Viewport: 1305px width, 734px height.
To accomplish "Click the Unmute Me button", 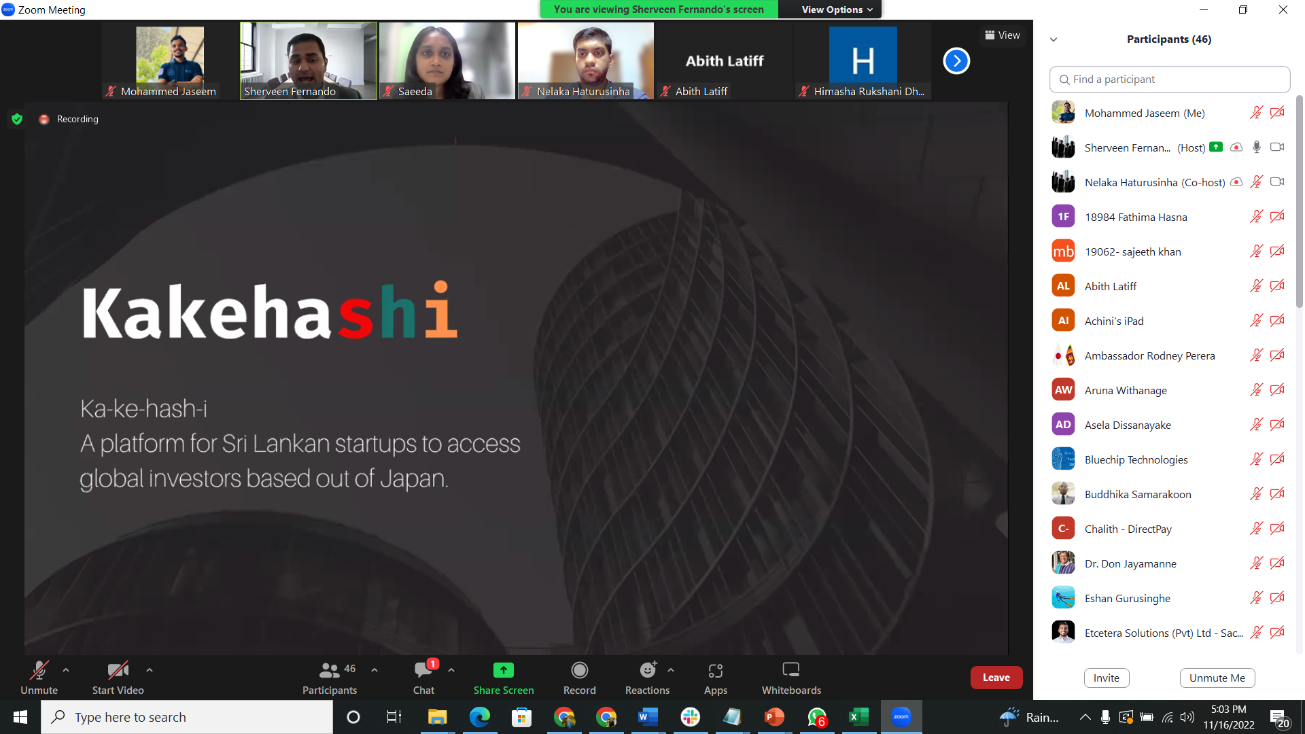I will (x=1217, y=678).
